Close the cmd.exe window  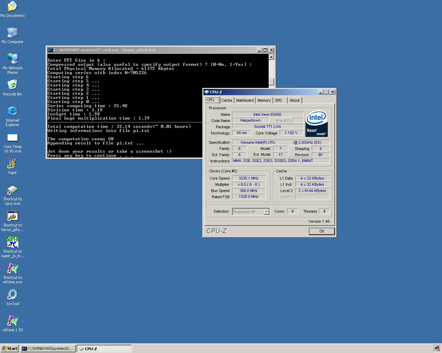tap(271, 50)
